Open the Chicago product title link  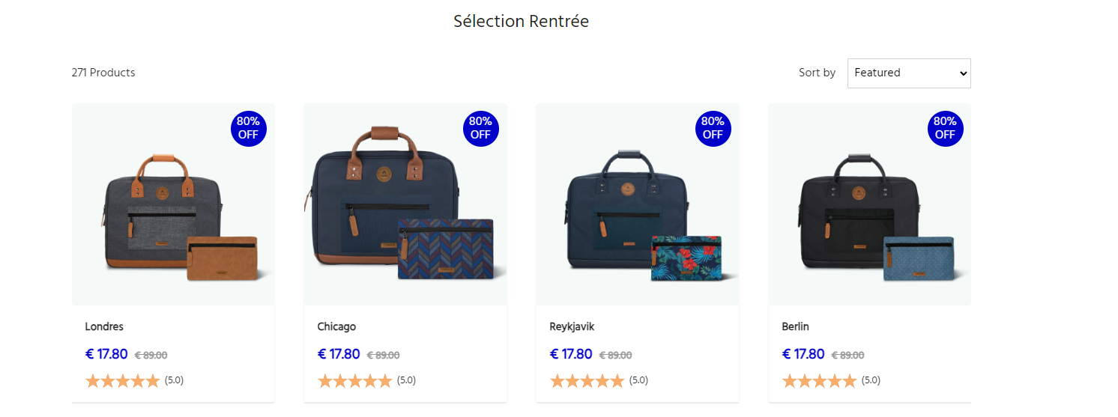pyautogui.click(x=336, y=327)
